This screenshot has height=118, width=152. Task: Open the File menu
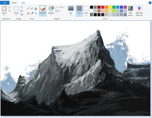coord(5,3)
